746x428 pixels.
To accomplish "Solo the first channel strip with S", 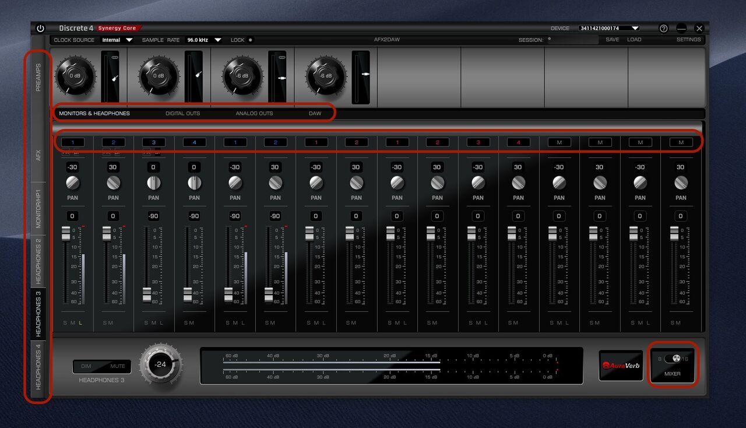I will click(x=65, y=322).
